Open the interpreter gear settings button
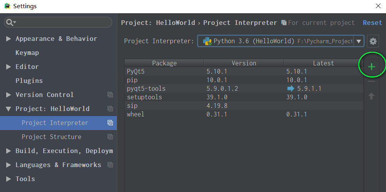The width and height of the screenshot is (386, 192). (373, 41)
